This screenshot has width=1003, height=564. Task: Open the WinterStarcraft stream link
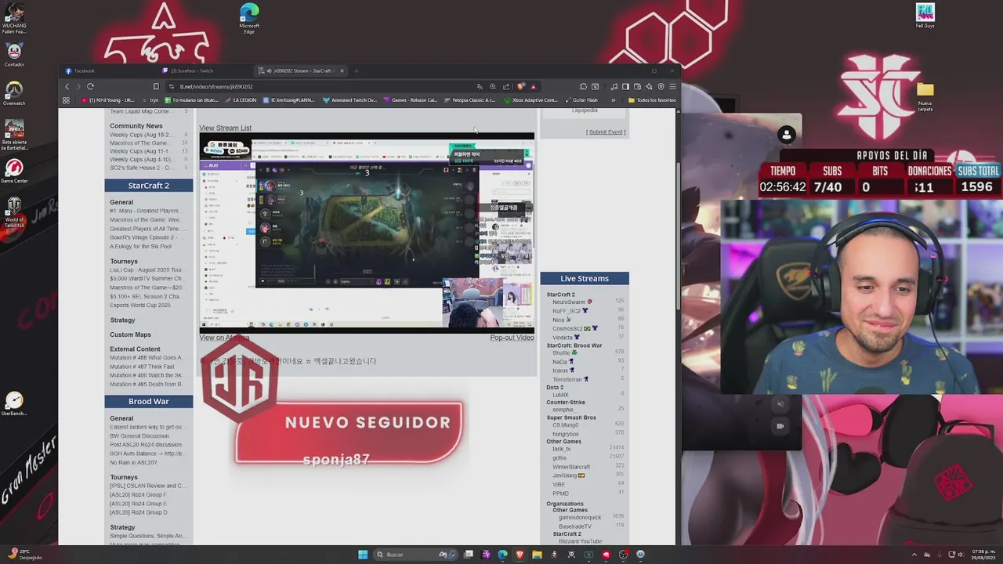click(x=571, y=467)
